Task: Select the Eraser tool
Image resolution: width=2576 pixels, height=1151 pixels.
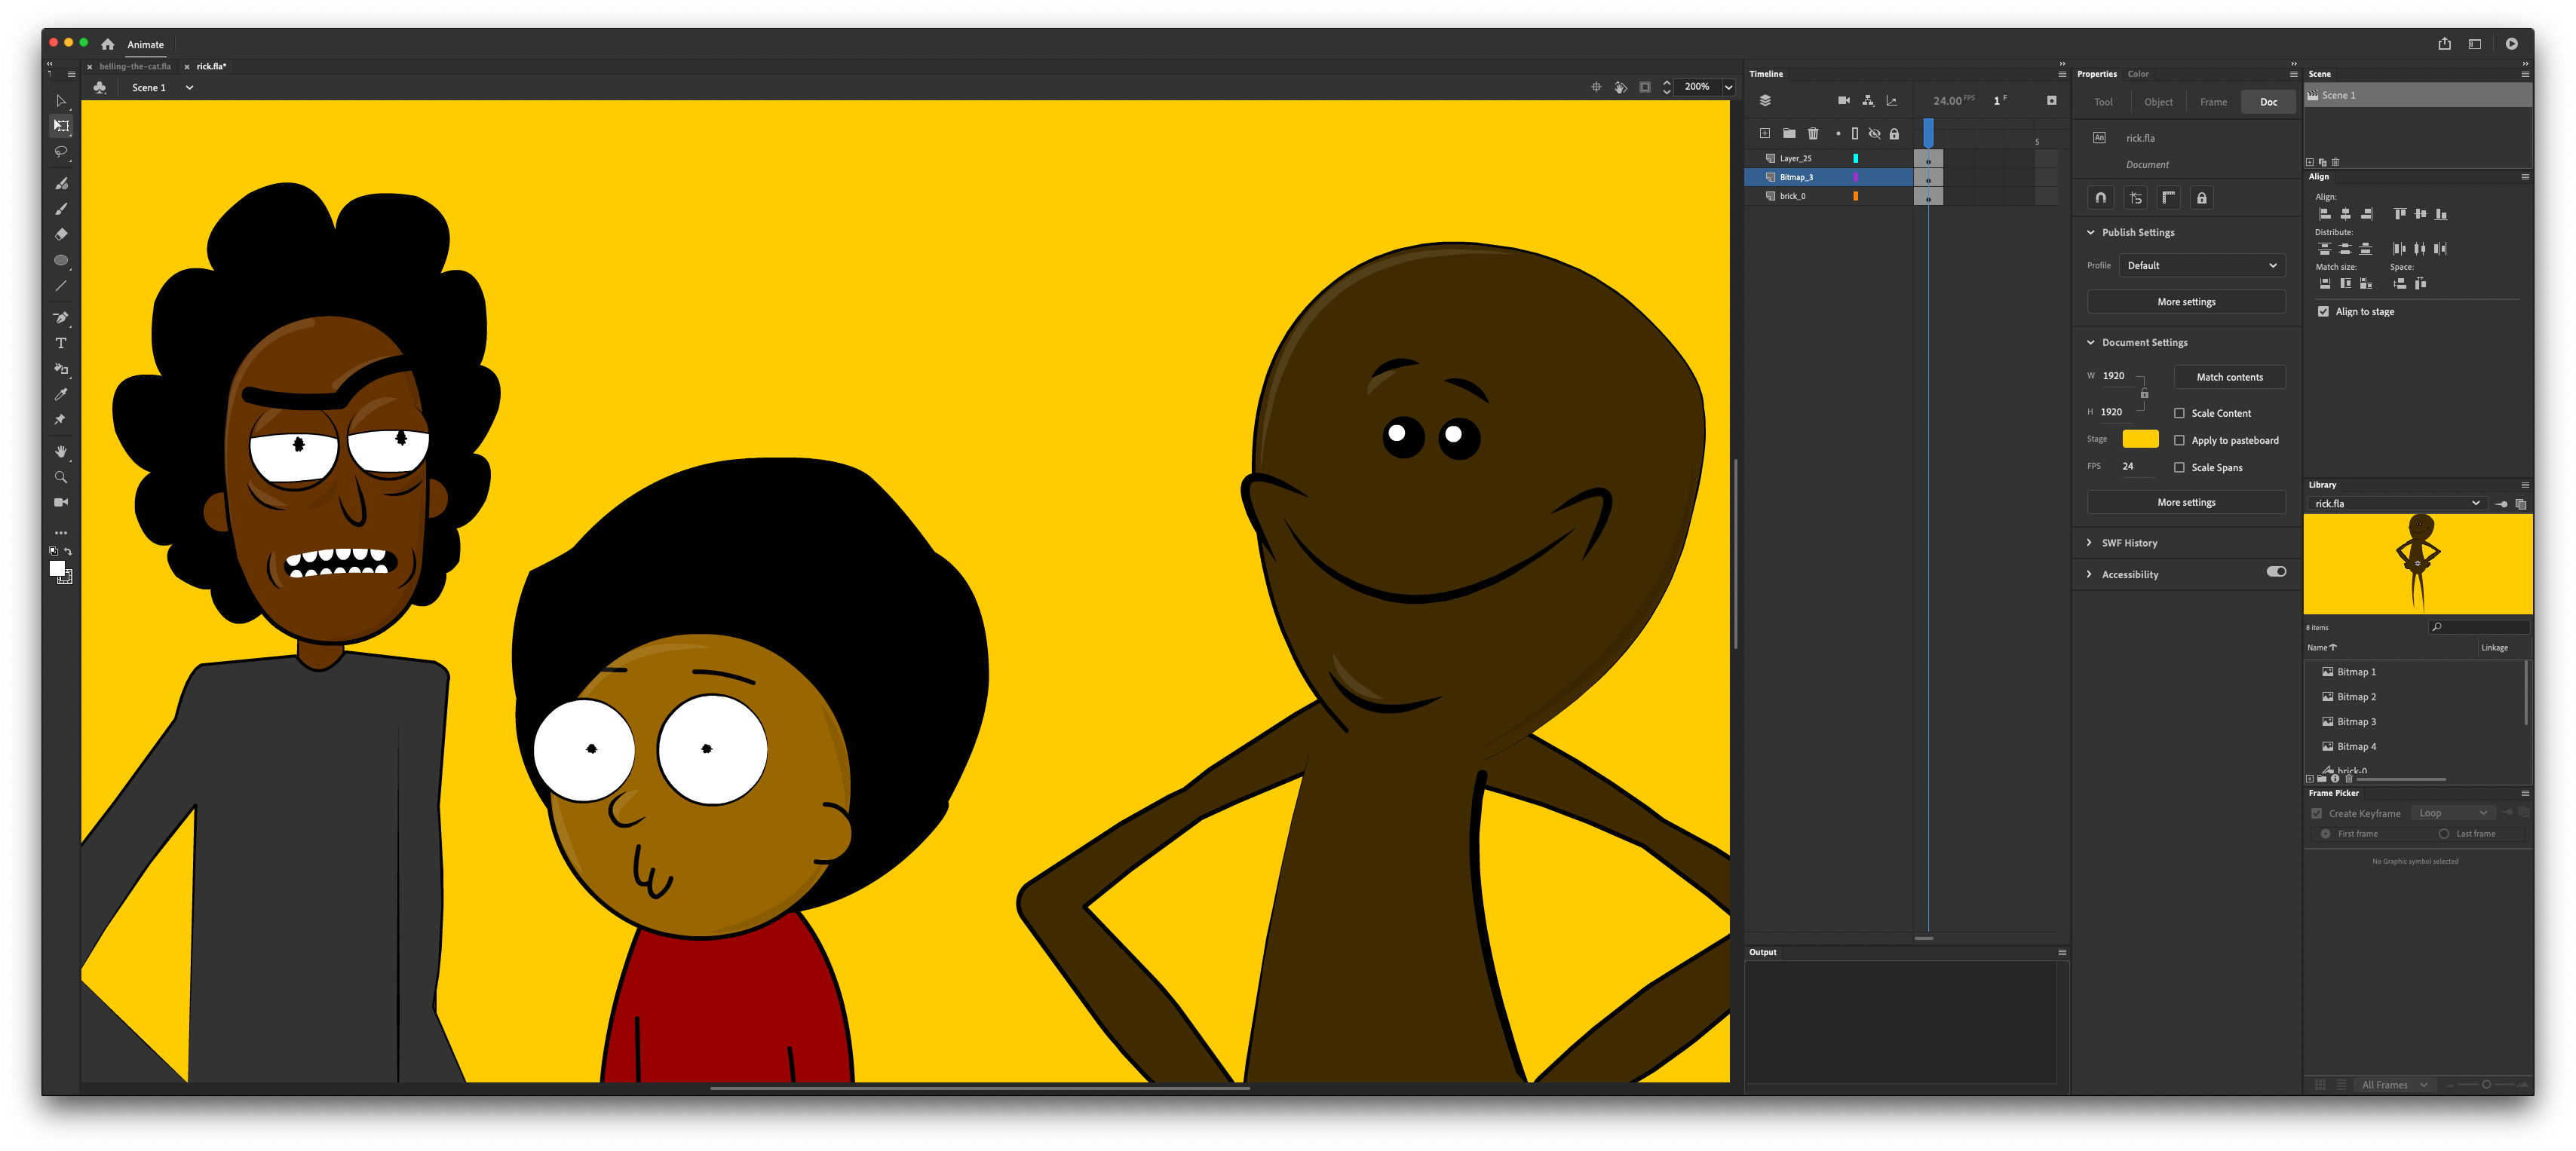Action: [x=61, y=234]
